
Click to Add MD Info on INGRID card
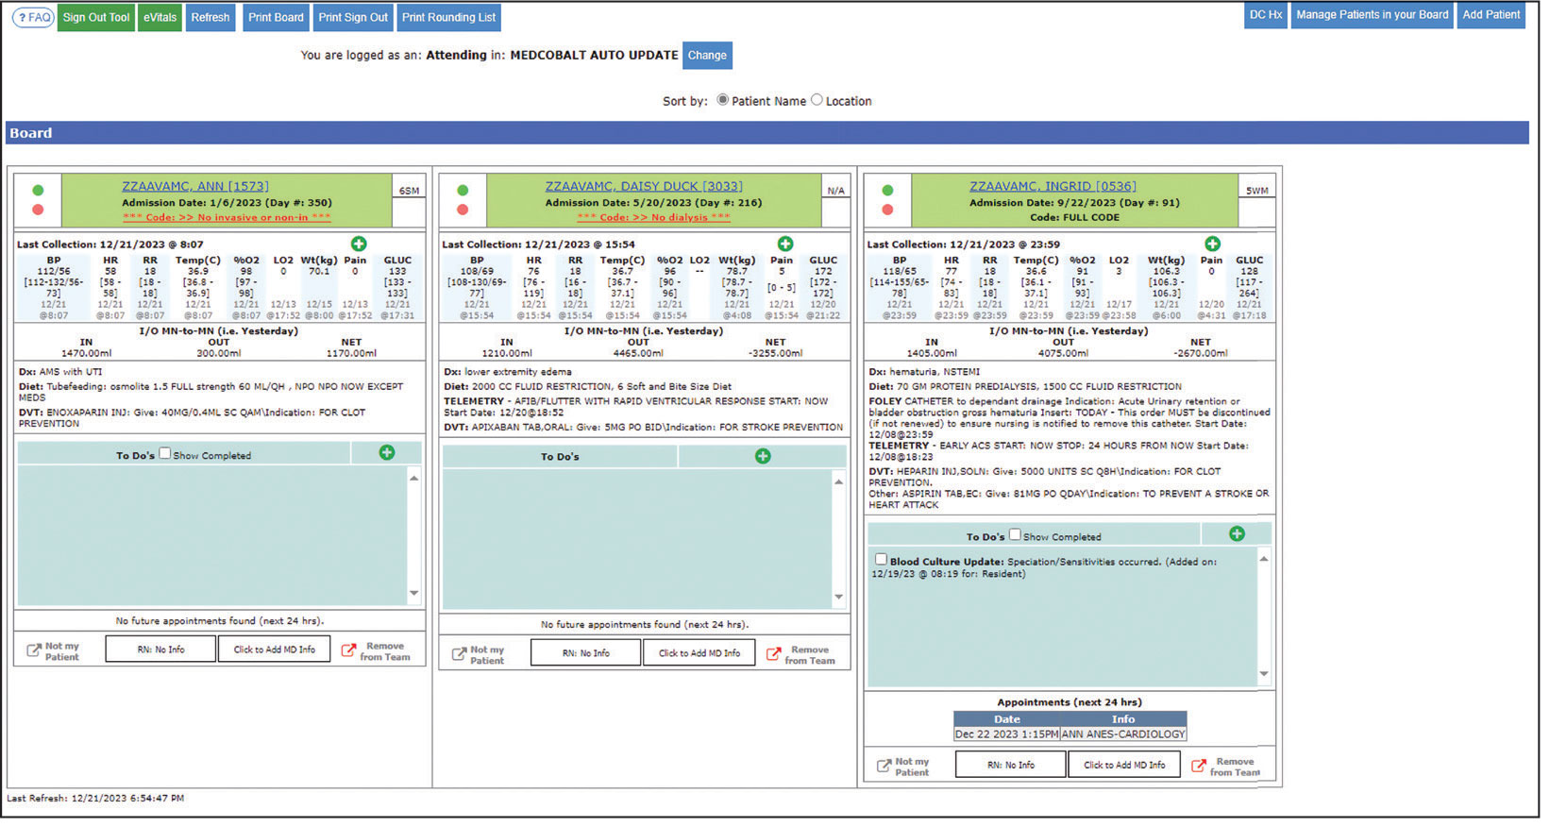point(1124,765)
